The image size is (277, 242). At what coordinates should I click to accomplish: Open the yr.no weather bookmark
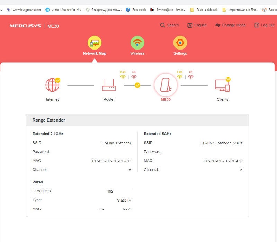63,10
